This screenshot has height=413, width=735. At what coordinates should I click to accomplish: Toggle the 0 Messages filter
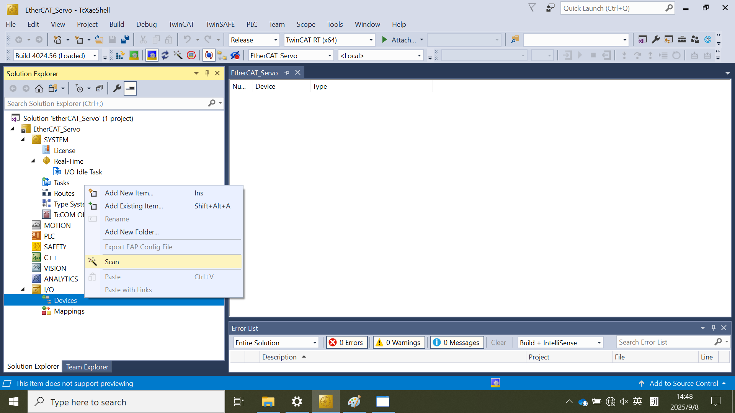coord(457,343)
